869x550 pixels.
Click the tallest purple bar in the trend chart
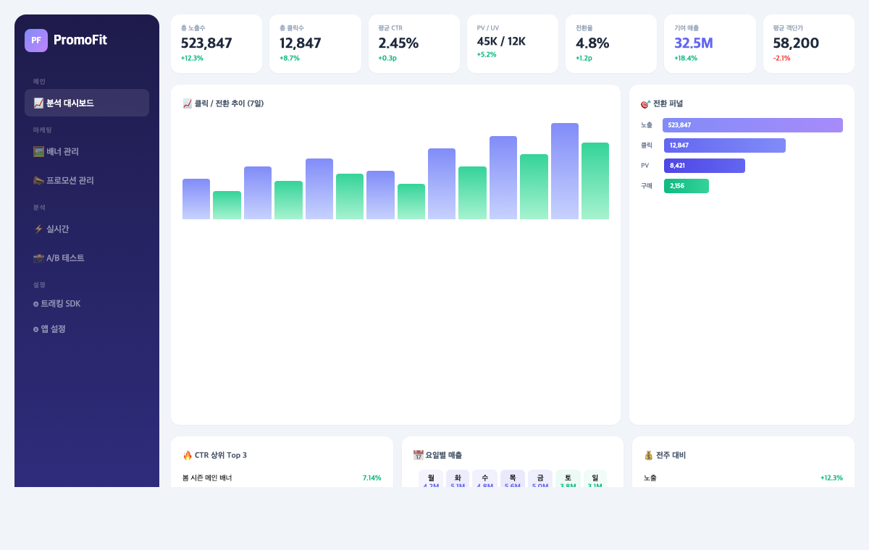[x=565, y=171]
